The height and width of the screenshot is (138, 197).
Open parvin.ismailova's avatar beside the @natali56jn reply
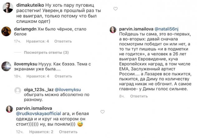point(113,30)
